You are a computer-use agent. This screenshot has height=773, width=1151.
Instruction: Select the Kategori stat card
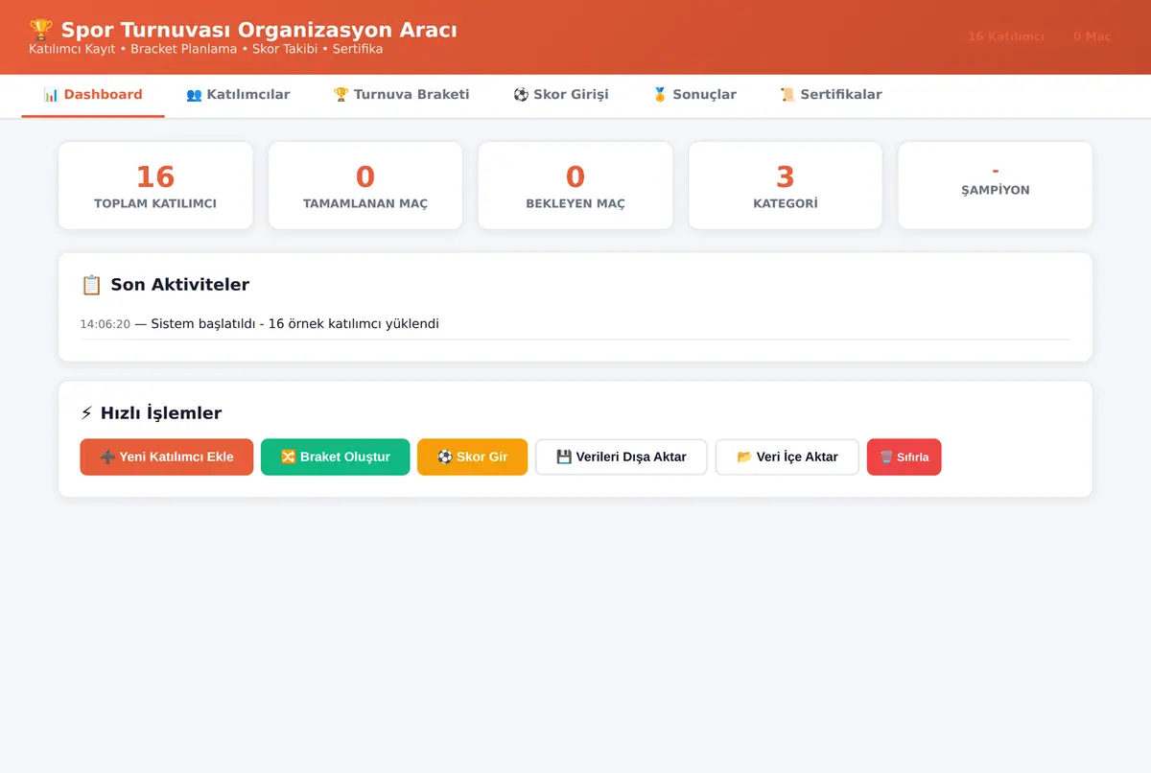coord(786,186)
